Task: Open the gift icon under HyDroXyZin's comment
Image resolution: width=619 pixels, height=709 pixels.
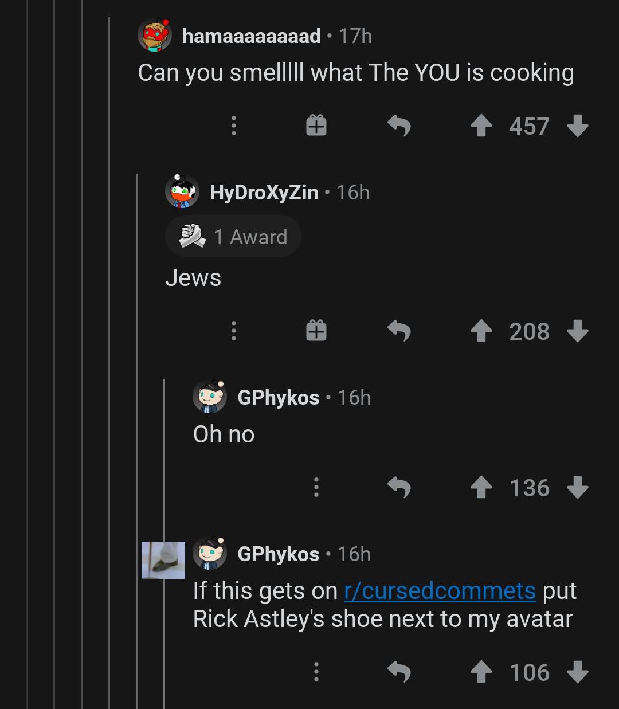Action: (x=316, y=331)
